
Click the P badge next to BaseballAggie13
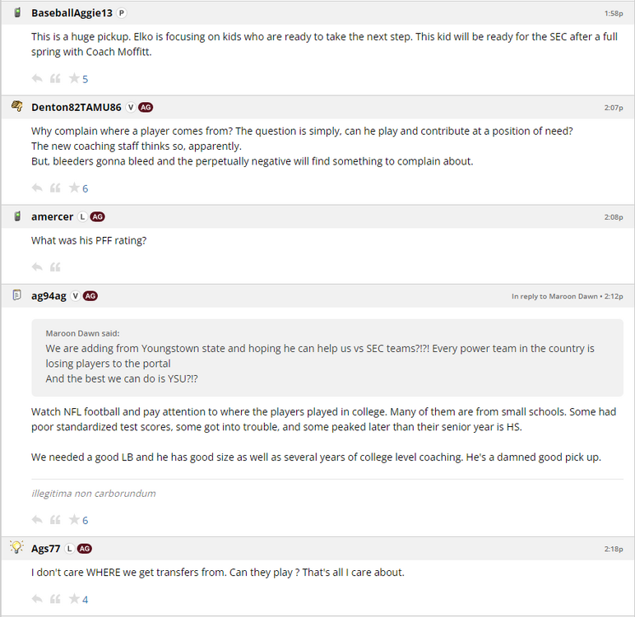[122, 13]
